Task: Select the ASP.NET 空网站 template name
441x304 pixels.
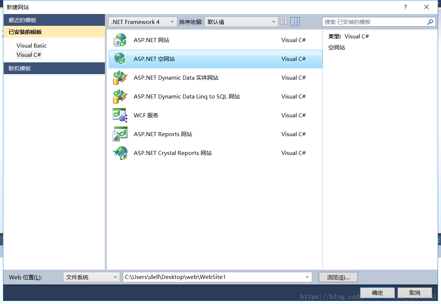Action: tap(154, 59)
